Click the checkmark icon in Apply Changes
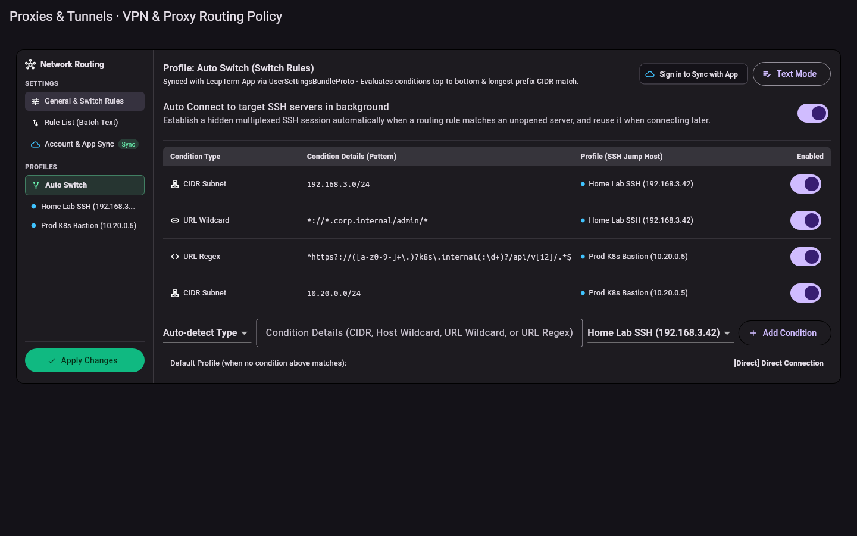The width and height of the screenshot is (857, 536). (52, 360)
